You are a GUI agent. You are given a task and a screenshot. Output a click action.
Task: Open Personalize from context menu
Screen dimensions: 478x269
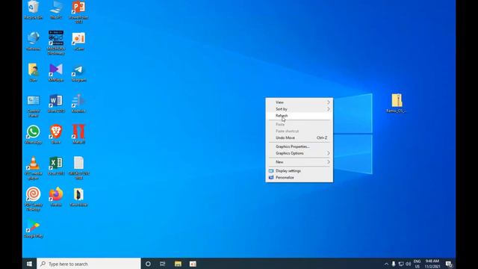pyautogui.click(x=299, y=178)
